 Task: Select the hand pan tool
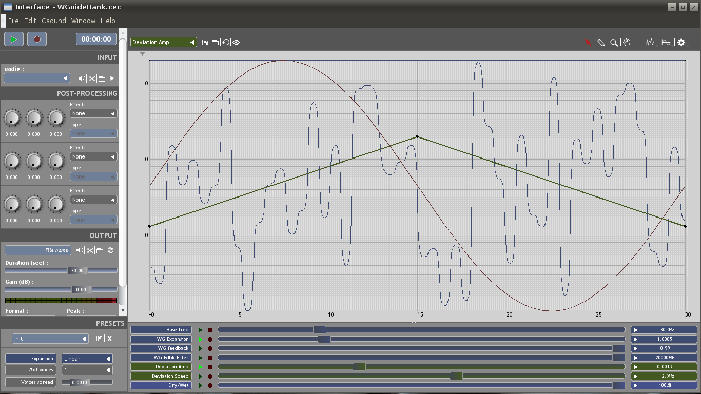627,43
